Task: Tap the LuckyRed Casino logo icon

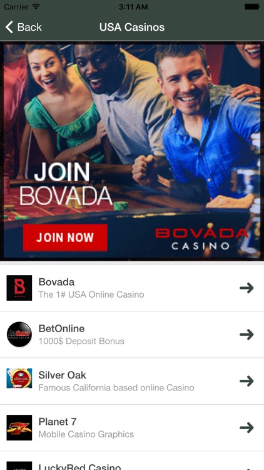Action: click(x=19, y=466)
